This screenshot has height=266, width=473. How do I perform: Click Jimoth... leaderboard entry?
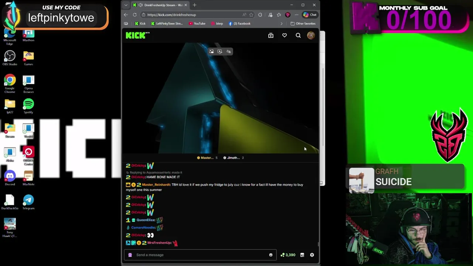tap(234, 158)
